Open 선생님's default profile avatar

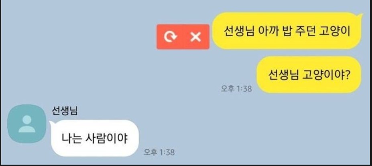tap(27, 124)
